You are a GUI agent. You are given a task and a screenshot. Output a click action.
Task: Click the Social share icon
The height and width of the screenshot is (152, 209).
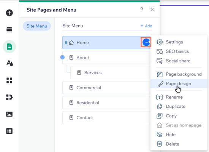pos(160,61)
